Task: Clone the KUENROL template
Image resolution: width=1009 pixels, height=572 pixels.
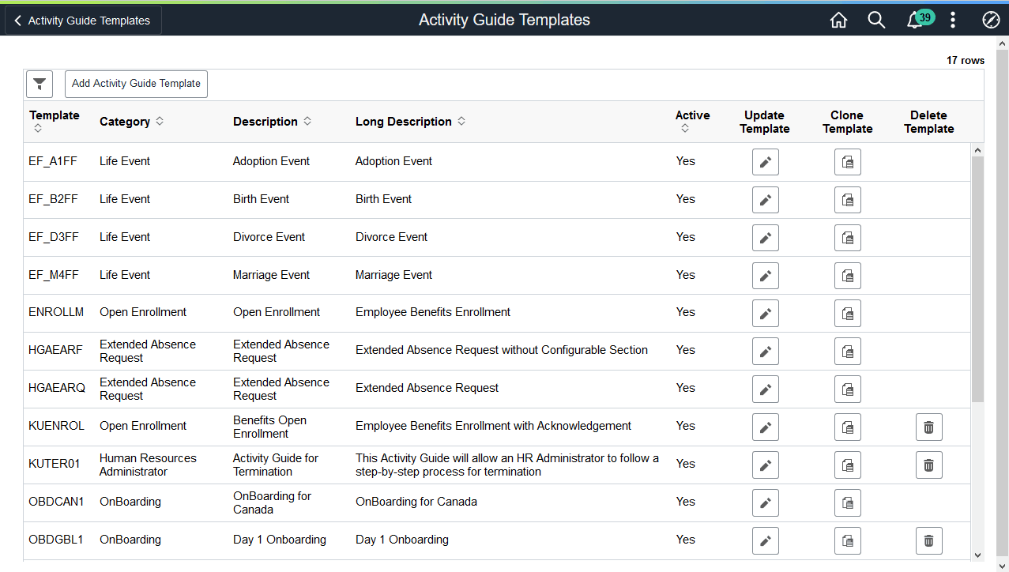Action: 848,427
